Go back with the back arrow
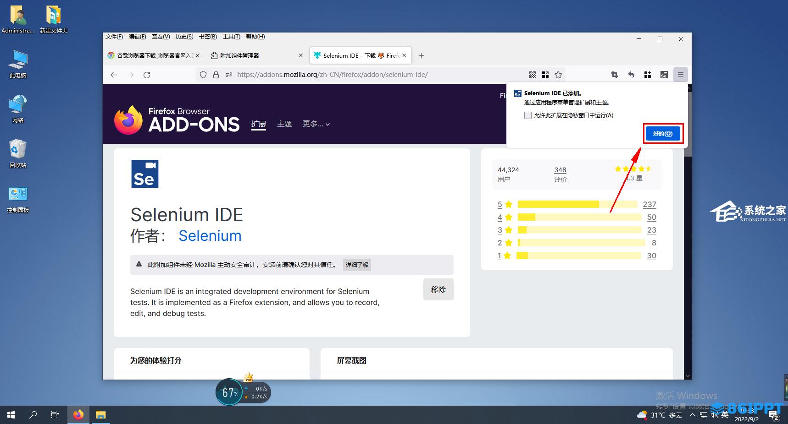The width and height of the screenshot is (788, 424). click(x=114, y=75)
